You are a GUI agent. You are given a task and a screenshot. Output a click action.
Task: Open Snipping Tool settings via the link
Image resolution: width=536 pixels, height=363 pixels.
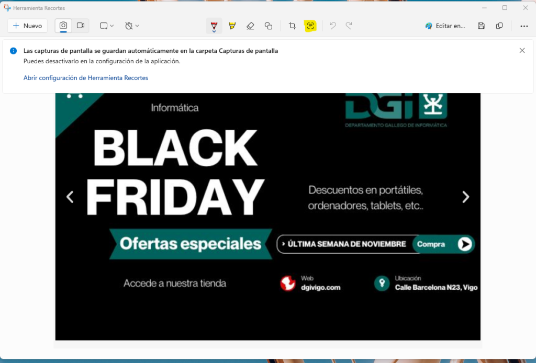point(85,77)
